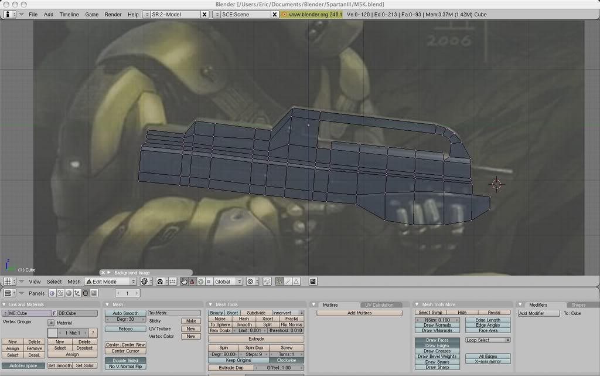Open the Editing context panel icon

[86, 293]
